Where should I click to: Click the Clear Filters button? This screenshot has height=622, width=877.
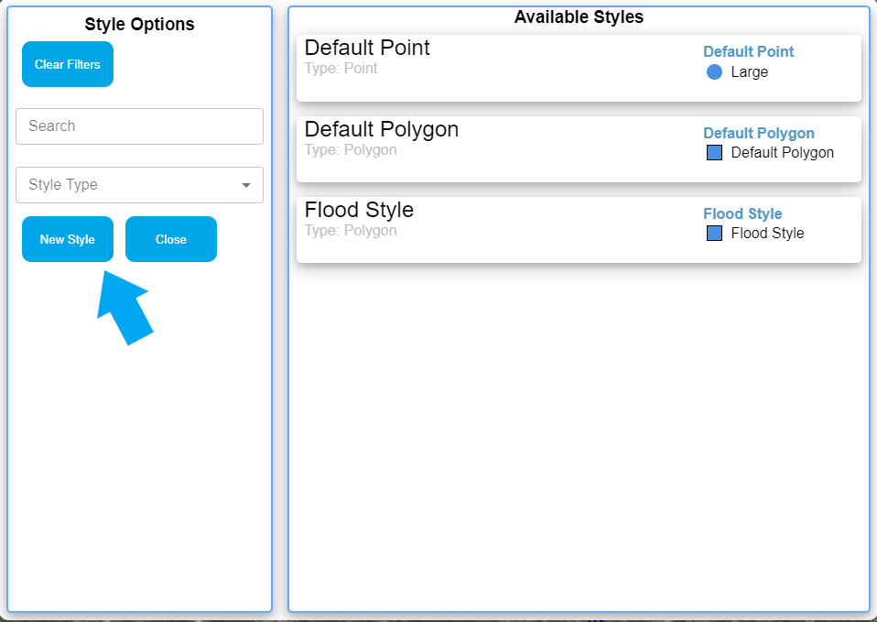(68, 64)
